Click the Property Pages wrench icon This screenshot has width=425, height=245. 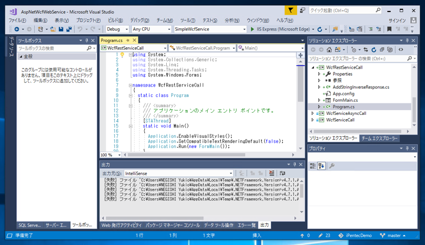[x=331, y=166]
